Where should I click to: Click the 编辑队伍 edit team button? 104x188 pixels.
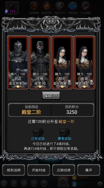point(51,96)
